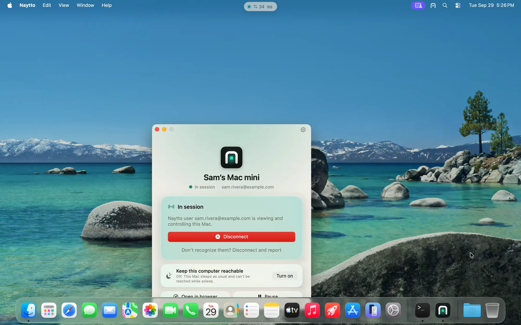Click the purple screen sharing menu bar icon

pos(418,5)
